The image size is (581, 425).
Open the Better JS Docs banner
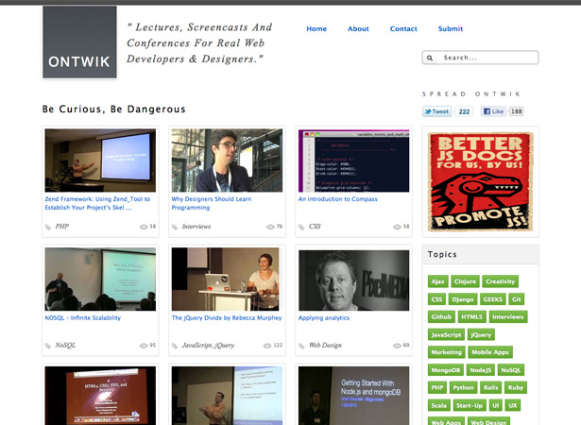pos(481,182)
